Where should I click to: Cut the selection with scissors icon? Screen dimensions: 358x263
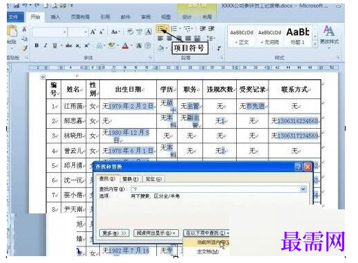tap(24, 29)
